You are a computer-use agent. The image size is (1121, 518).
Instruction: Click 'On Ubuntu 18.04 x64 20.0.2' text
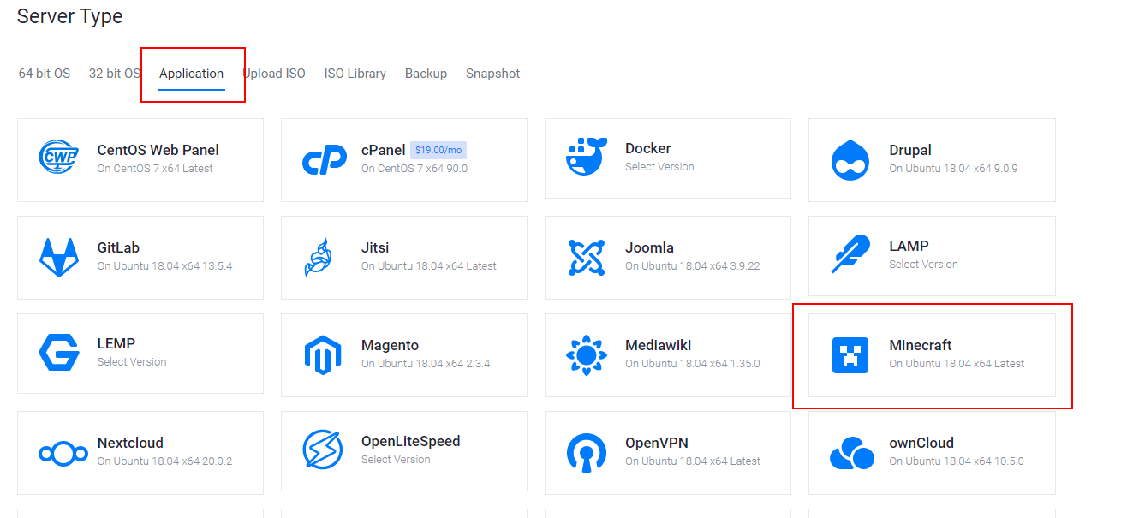[x=165, y=461]
